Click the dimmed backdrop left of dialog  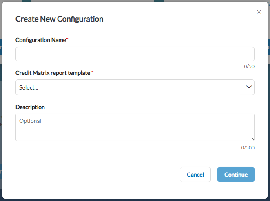pyautogui.click(x=1, y=103)
